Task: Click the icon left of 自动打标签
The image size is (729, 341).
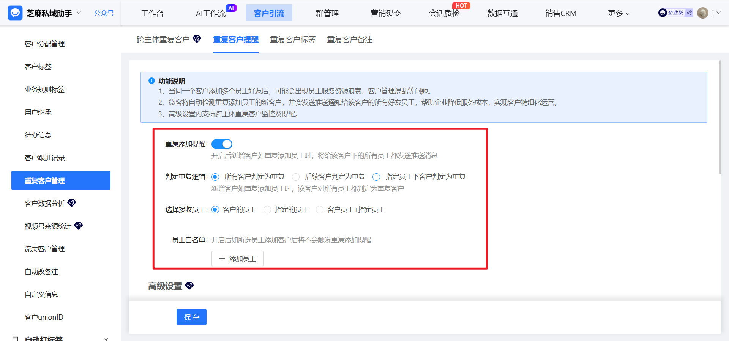Action: click(15, 339)
